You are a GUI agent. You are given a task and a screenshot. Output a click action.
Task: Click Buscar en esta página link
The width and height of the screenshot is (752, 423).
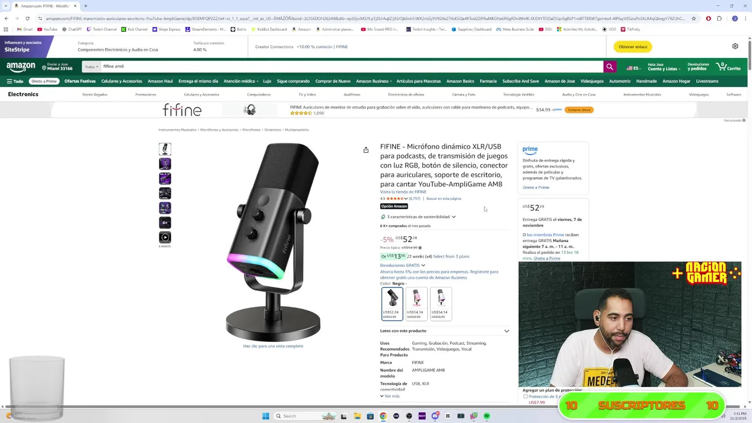click(444, 199)
